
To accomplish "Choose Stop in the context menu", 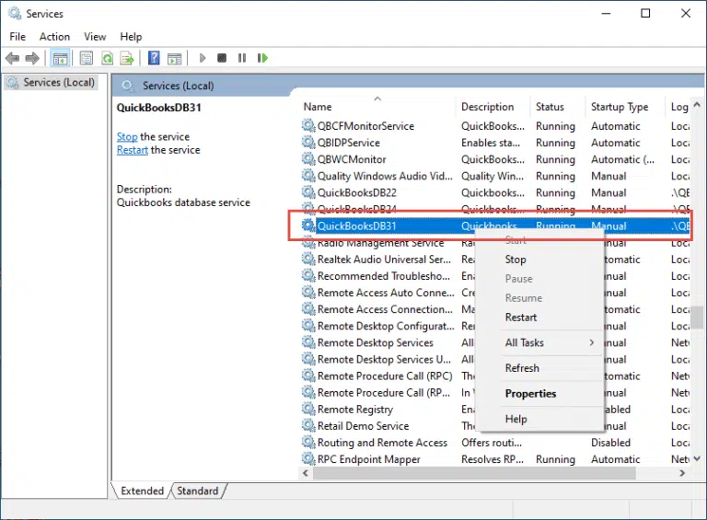I will [516, 260].
